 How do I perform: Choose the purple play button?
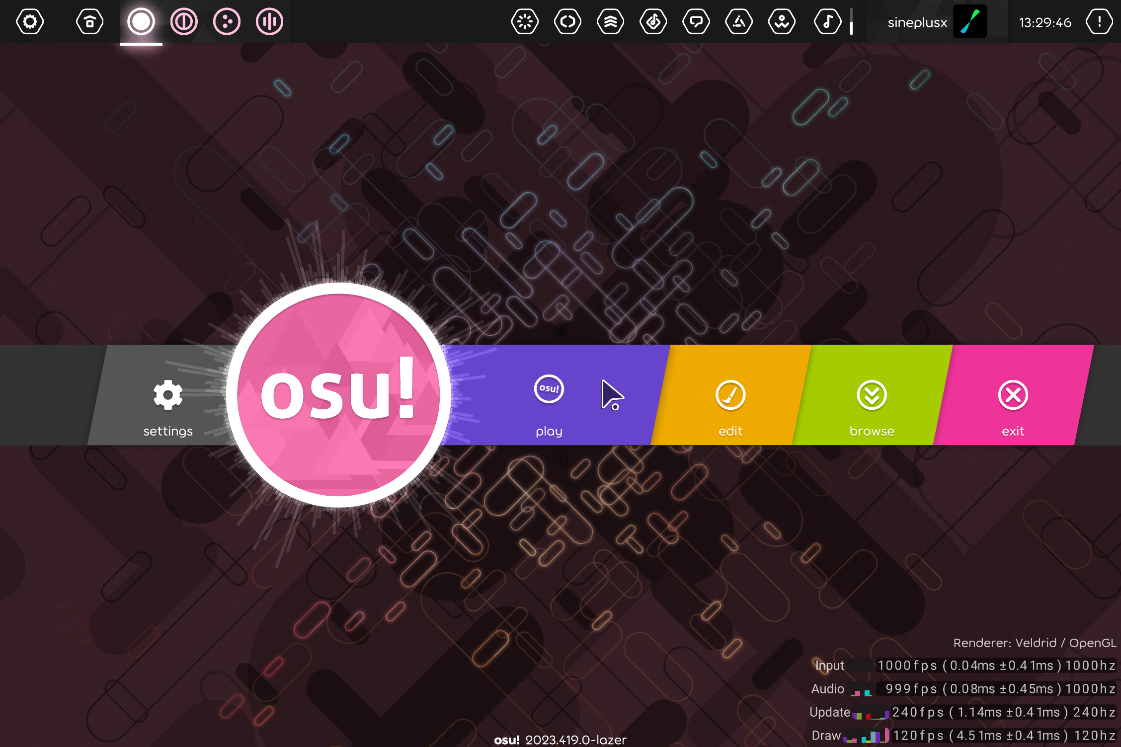coord(549,395)
